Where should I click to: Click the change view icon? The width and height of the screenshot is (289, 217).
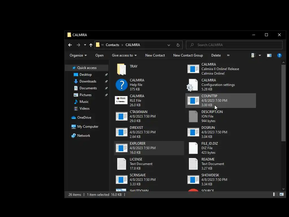point(253,55)
